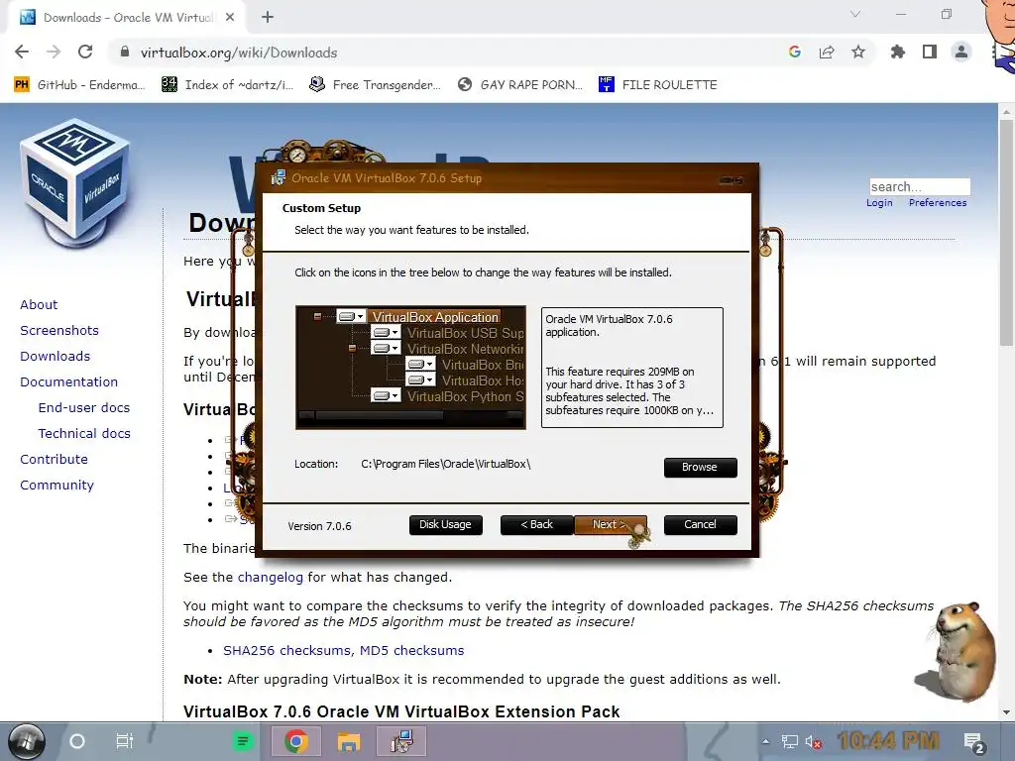Click the Login link

(879, 203)
